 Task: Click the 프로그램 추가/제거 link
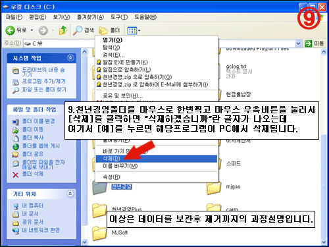coord(44,81)
